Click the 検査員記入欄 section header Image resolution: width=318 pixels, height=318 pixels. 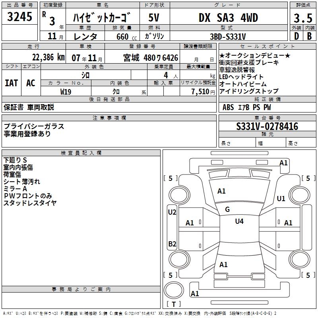[81, 153]
